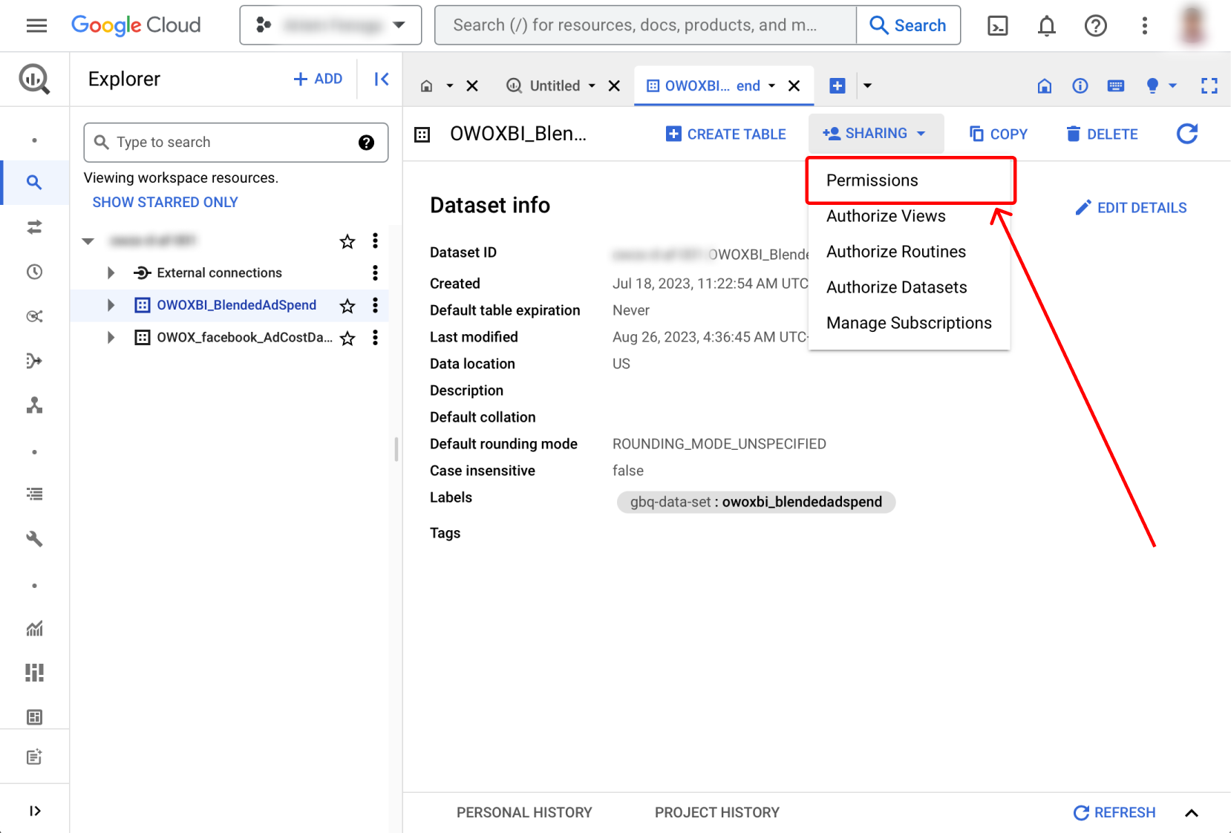Add a new query tab with plus
This screenshot has height=833, width=1231.
[837, 86]
